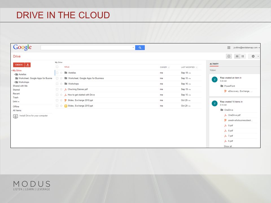The height and width of the screenshot is (203, 271).
Task: Click the upload arrow button next to Create
Action: click(28, 65)
